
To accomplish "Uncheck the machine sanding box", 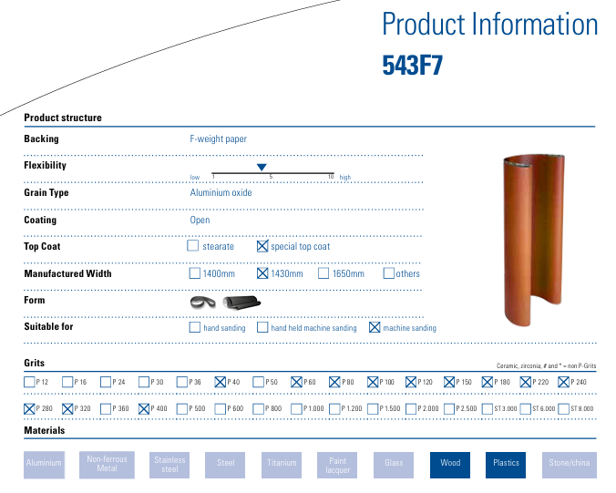I will point(375,327).
